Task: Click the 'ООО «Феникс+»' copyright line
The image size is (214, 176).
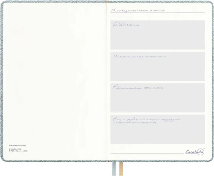Action: click(x=18, y=151)
